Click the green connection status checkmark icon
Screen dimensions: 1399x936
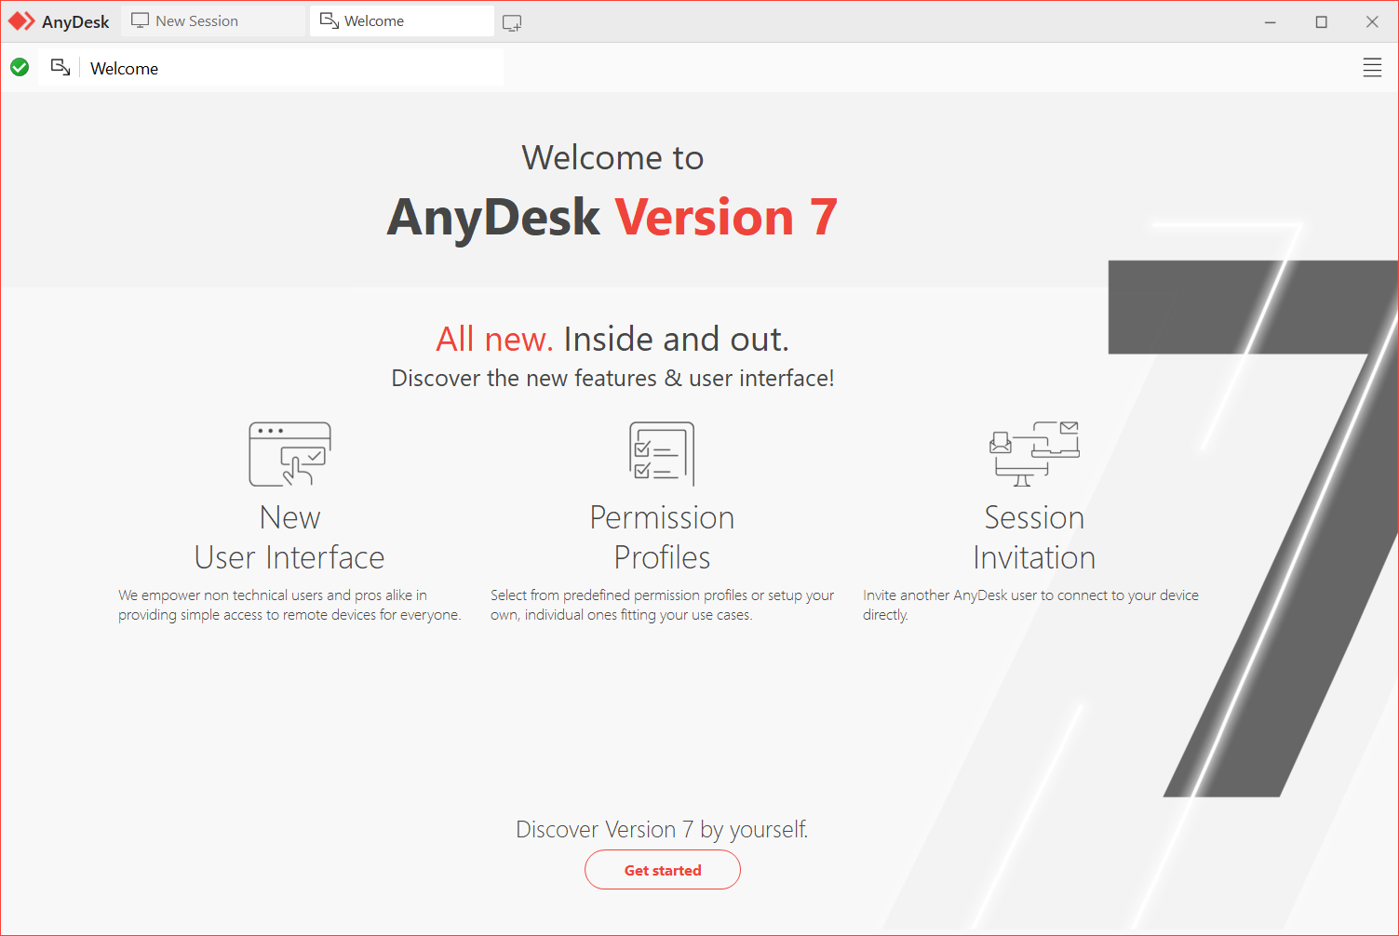coord(20,67)
